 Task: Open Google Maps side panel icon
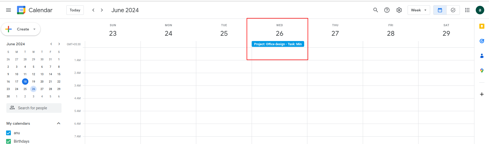(482, 71)
